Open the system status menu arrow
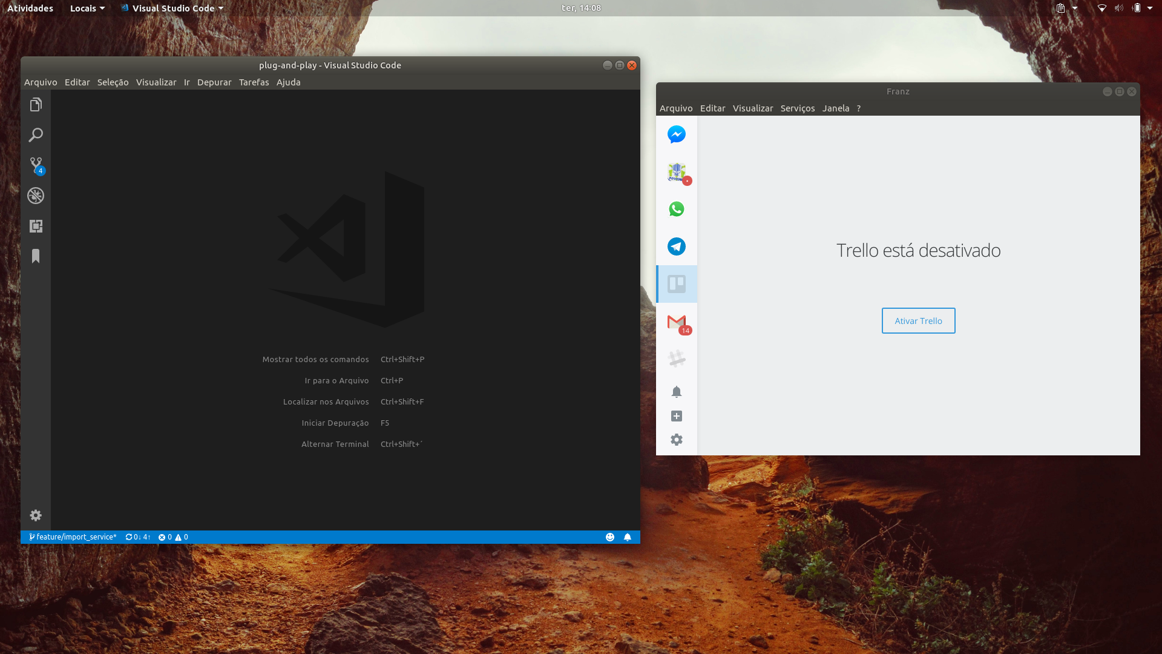The height and width of the screenshot is (654, 1162). [1149, 8]
